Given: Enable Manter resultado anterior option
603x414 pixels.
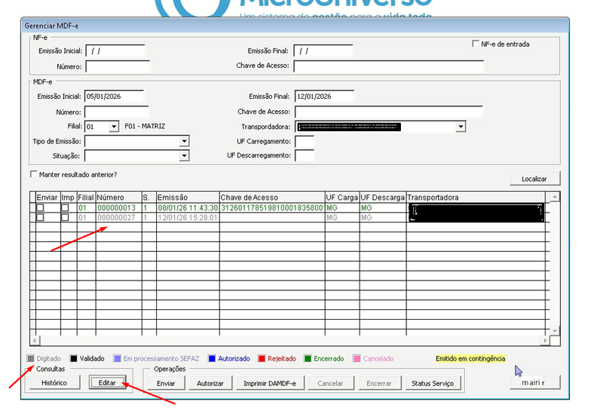Looking at the screenshot, I should (33, 174).
